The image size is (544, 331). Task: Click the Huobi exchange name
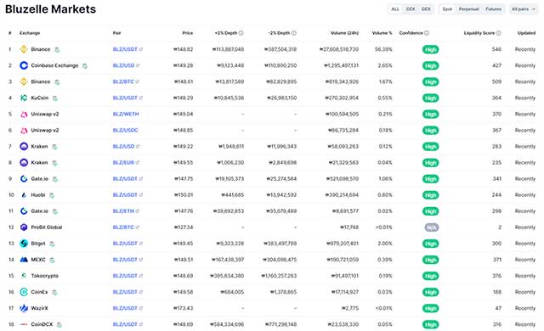pyautogui.click(x=38, y=195)
